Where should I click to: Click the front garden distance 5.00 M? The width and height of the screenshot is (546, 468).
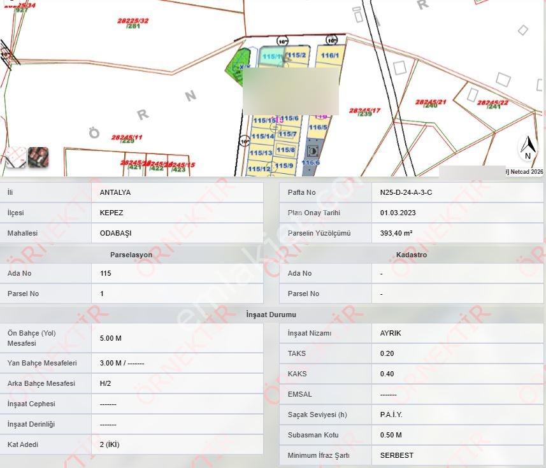[111, 338]
